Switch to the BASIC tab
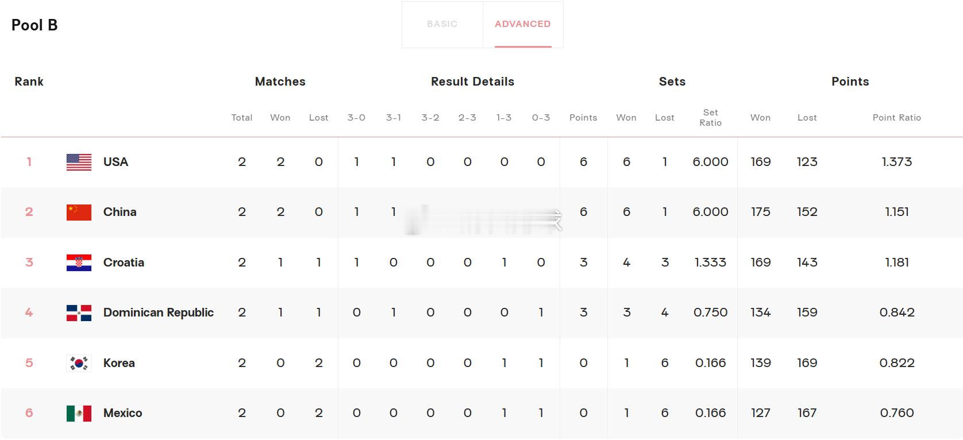The width and height of the screenshot is (963, 440). coord(442,24)
